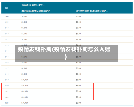Select the $6,000 non-permanent amount for 2023
Screen dimensions: 134x107
(x=79, y=103)
